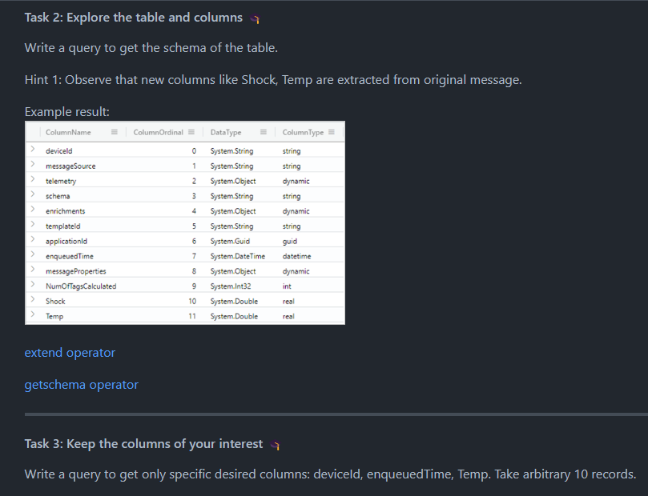
Task: Expand the enrichments row chevron
Action: coord(34,210)
